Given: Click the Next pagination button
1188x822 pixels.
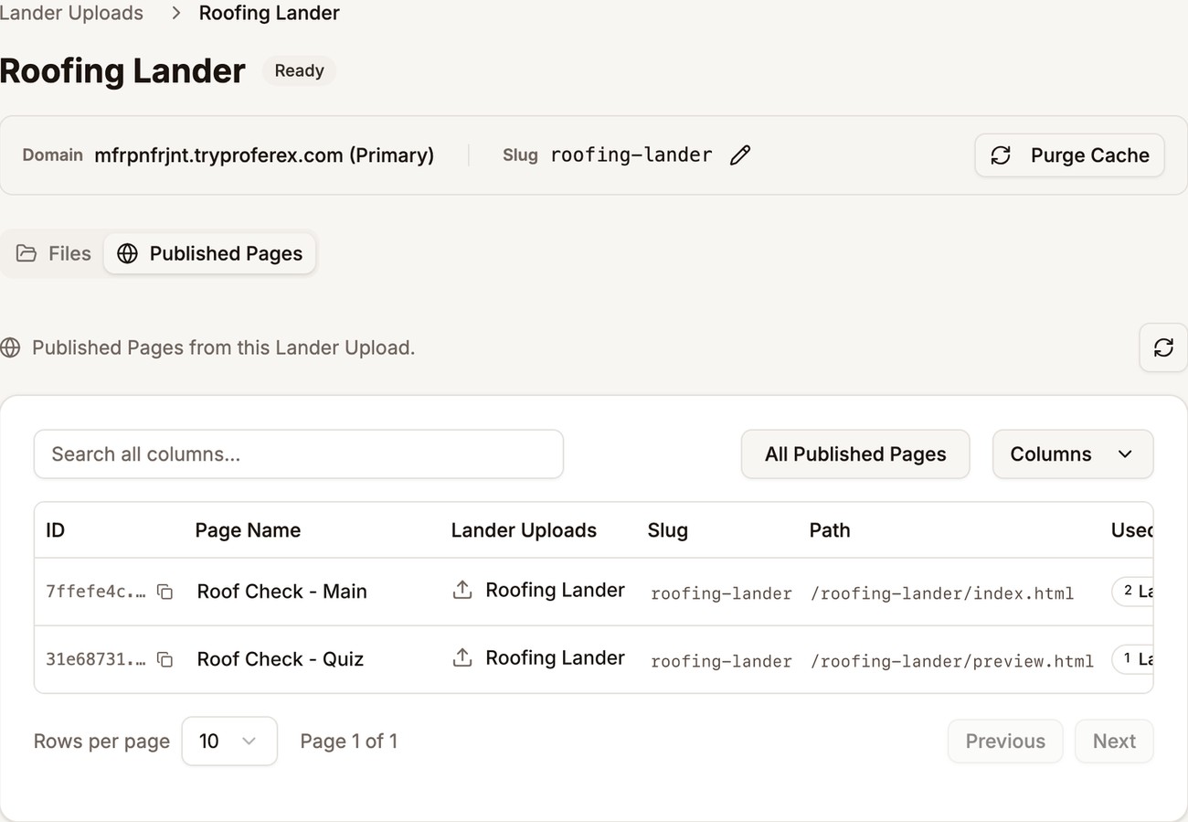Looking at the screenshot, I should 1114,742.
